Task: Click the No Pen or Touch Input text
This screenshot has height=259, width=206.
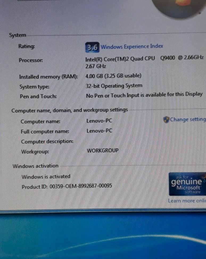Action: point(144,95)
